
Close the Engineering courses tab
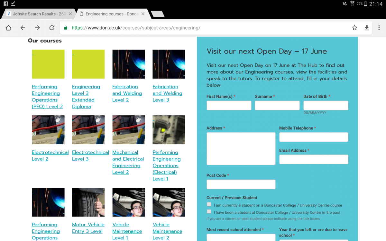point(143,14)
